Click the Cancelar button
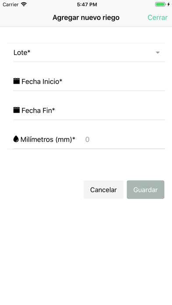 [104, 190]
